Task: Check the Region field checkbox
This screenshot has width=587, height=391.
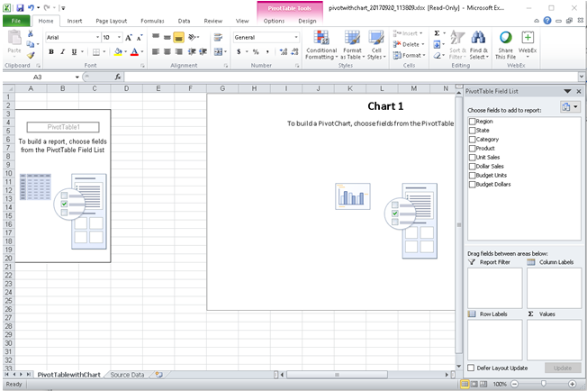Action: click(472, 121)
